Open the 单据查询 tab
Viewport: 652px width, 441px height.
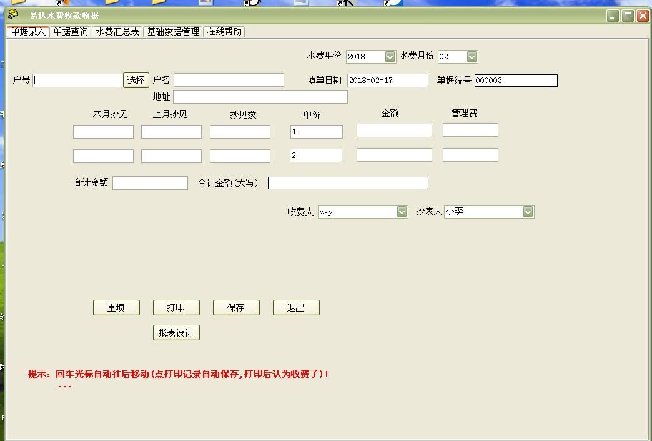pos(71,32)
